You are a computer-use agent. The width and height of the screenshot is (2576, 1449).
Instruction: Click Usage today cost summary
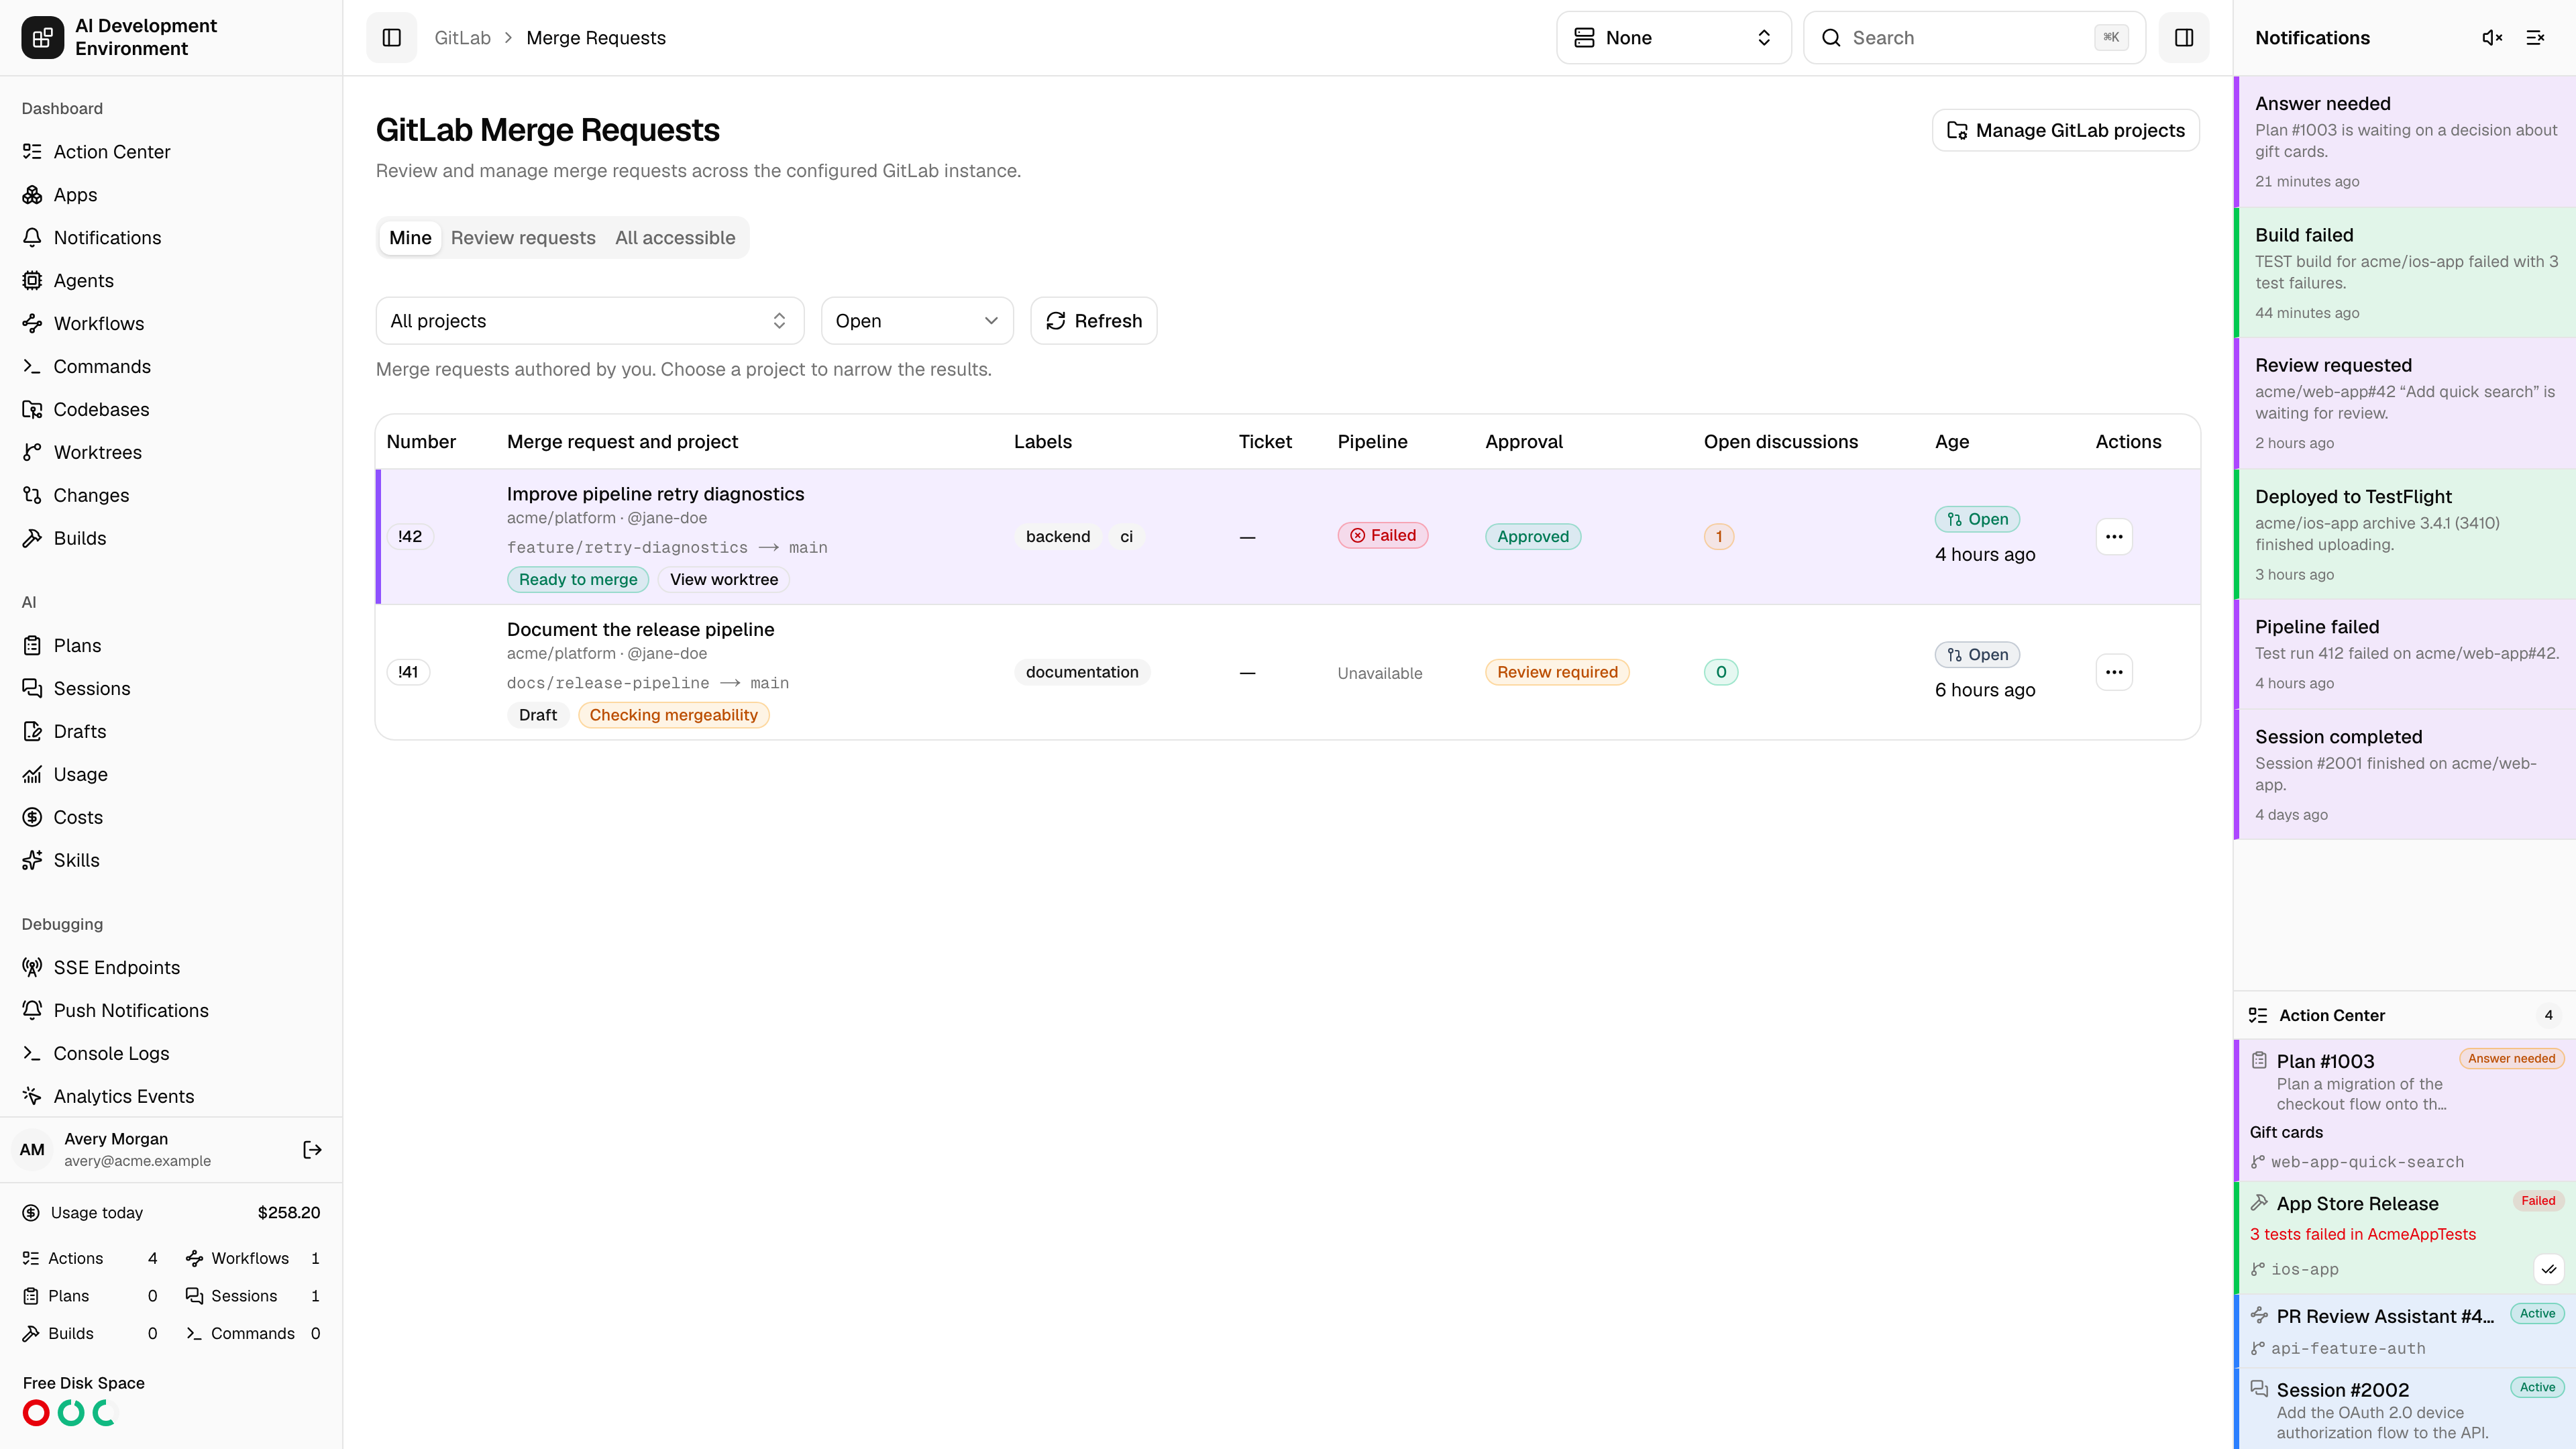click(171, 1213)
